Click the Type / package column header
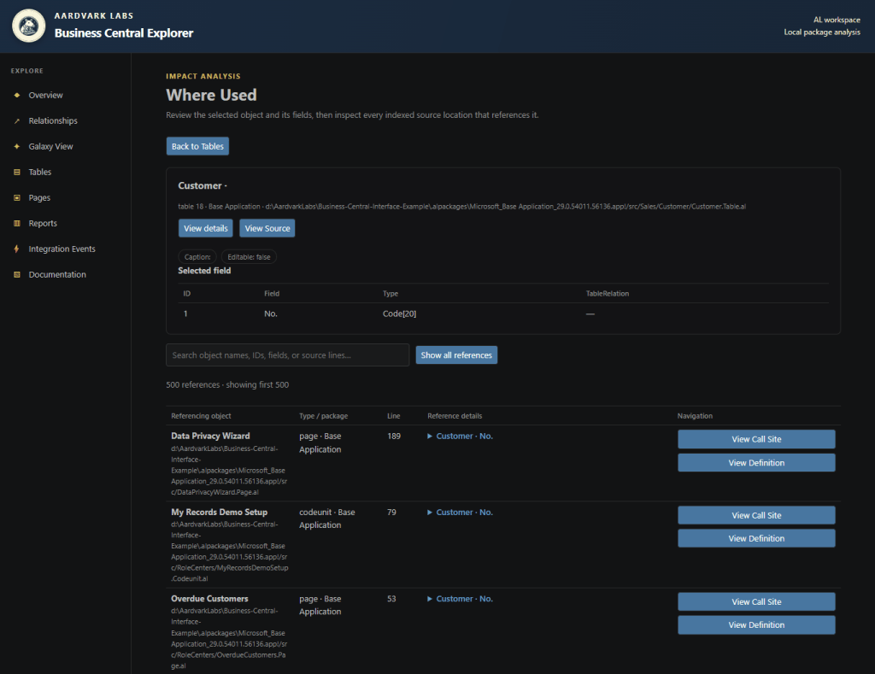The image size is (875, 674). click(x=324, y=416)
